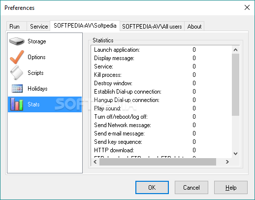Screen dimensions: 255x200
Task: Select 'Send e-mail message:' row
Action: click(x=161, y=133)
